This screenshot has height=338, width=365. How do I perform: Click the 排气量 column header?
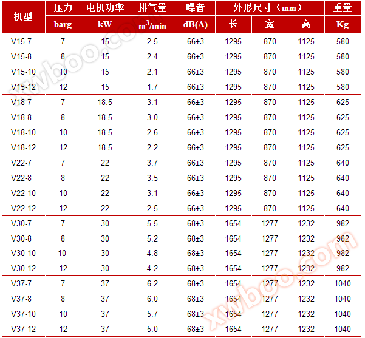pyautogui.click(x=152, y=8)
